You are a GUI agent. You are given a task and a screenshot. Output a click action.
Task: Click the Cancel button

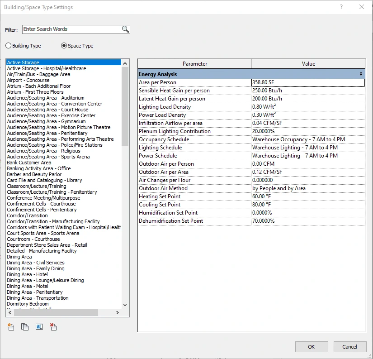pos(349,347)
